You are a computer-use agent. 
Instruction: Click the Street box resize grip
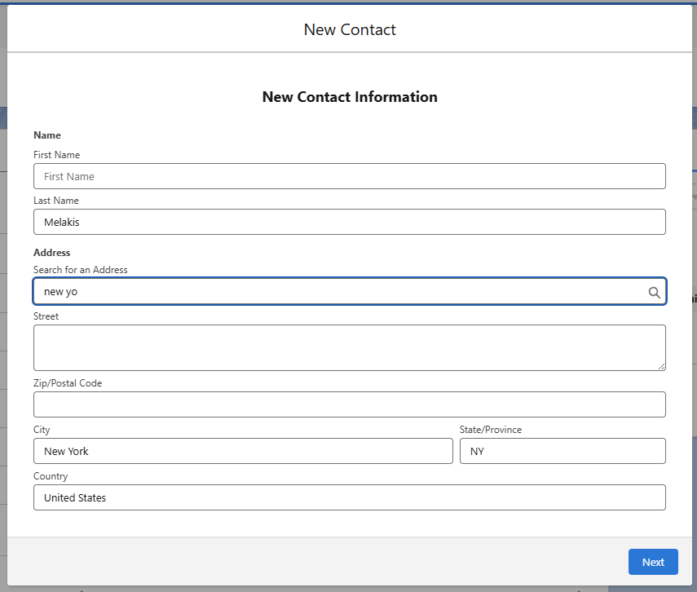(x=661, y=366)
